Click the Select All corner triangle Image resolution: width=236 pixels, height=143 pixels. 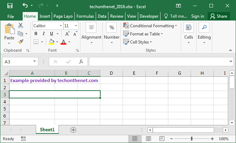click(6, 73)
